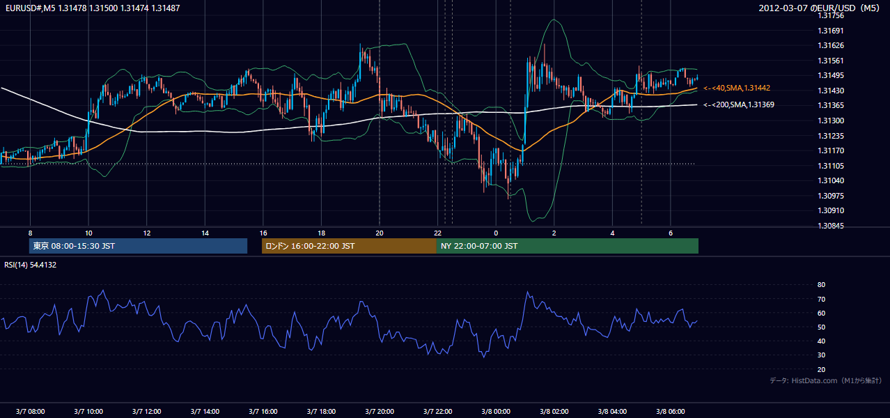Screen dimensions: 890x418
Task: Click RSI scale level 60
Action: [821, 313]
